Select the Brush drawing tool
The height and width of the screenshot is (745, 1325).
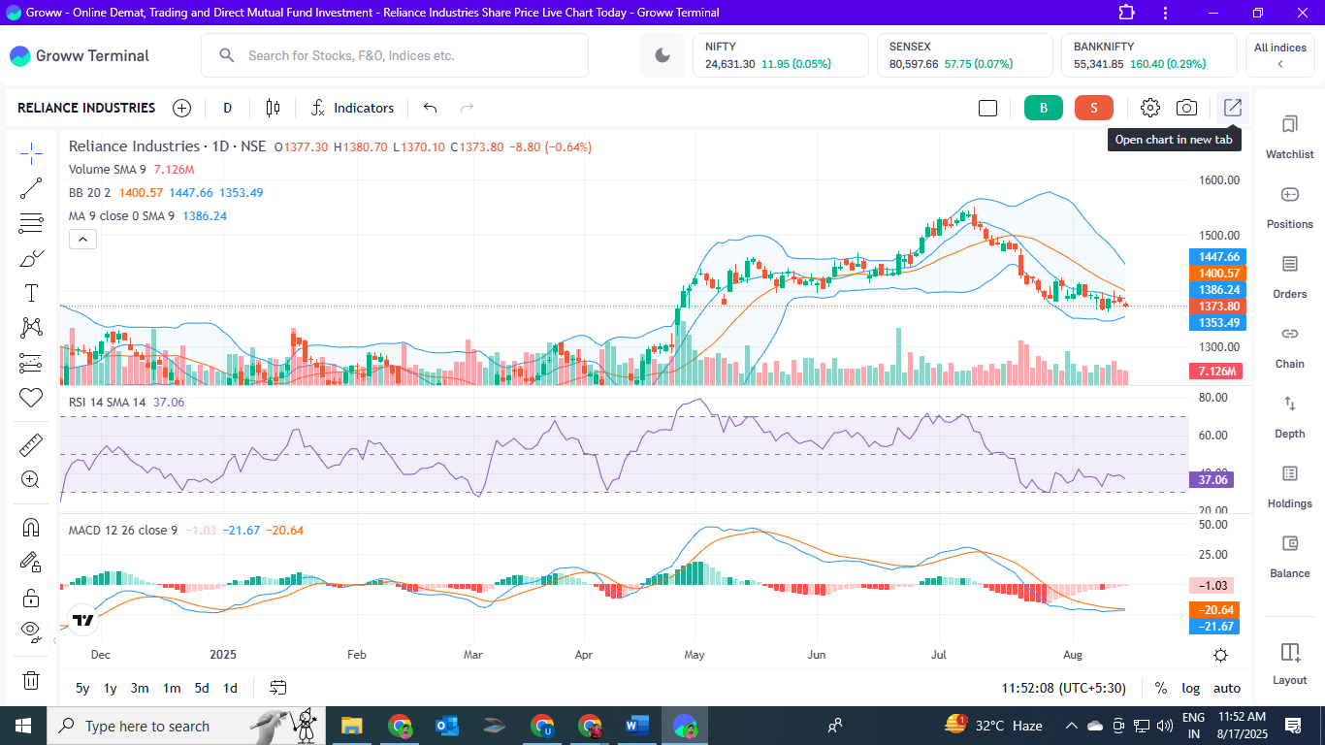click(x=31, y=257)
